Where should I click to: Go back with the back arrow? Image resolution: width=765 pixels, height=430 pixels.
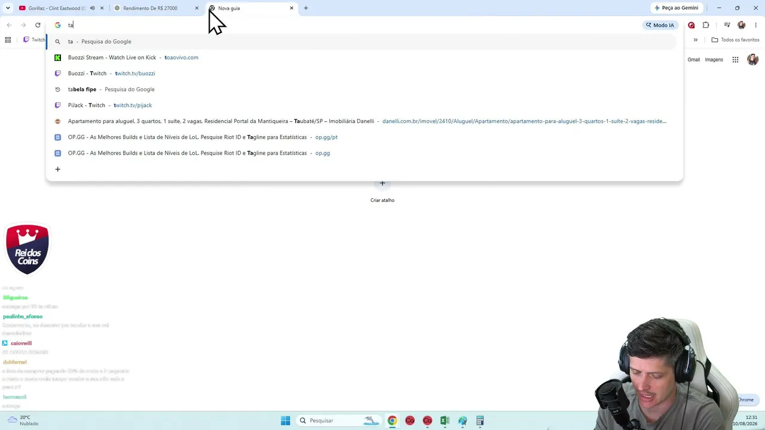point(9,25)
